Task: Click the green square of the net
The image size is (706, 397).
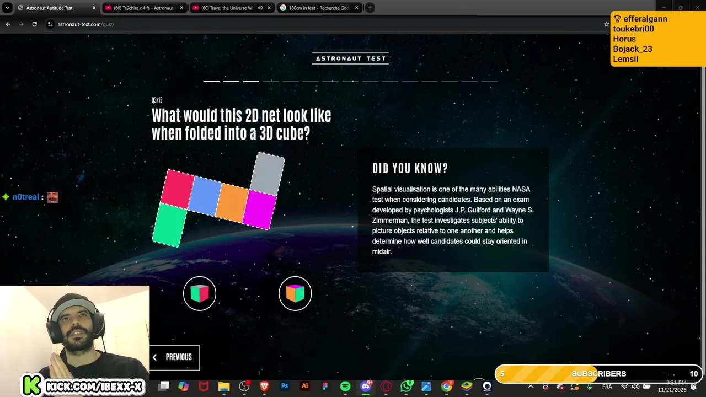Action: [169, 224]
